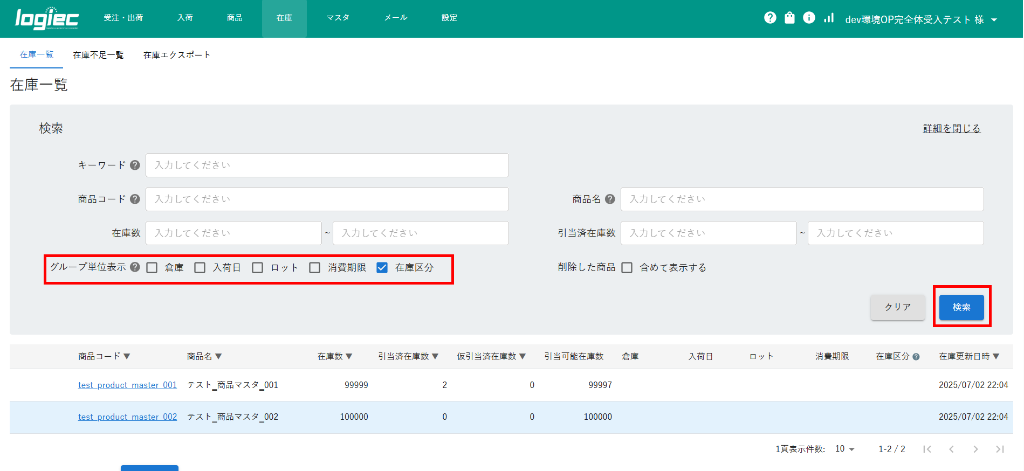Click the 商品コード input field
This screenshot has height=471, width=1024.
point(327,199)
